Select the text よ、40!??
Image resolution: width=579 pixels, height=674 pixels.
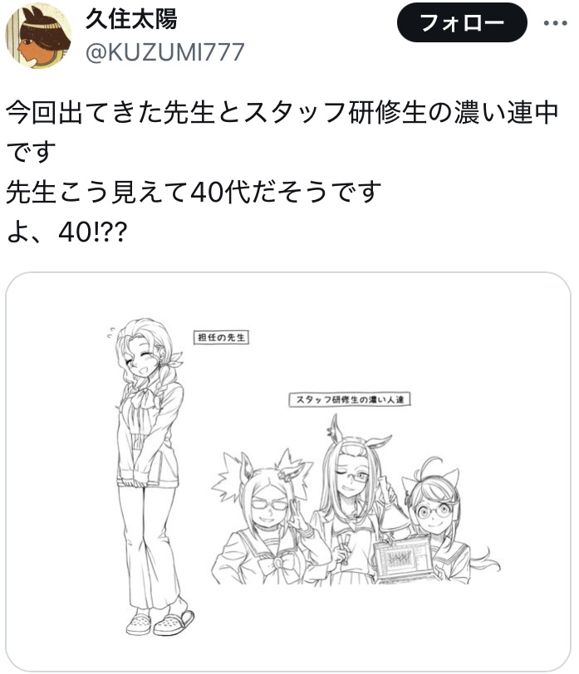coord(67,232)
